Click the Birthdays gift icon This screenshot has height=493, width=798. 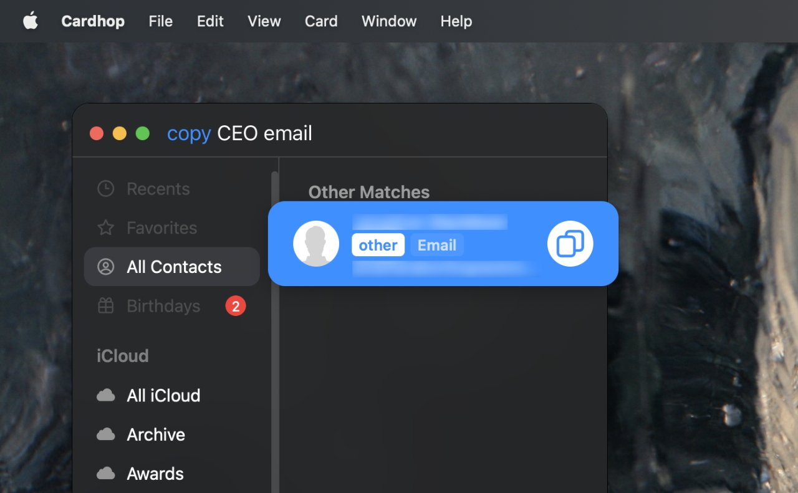point(106,305)
